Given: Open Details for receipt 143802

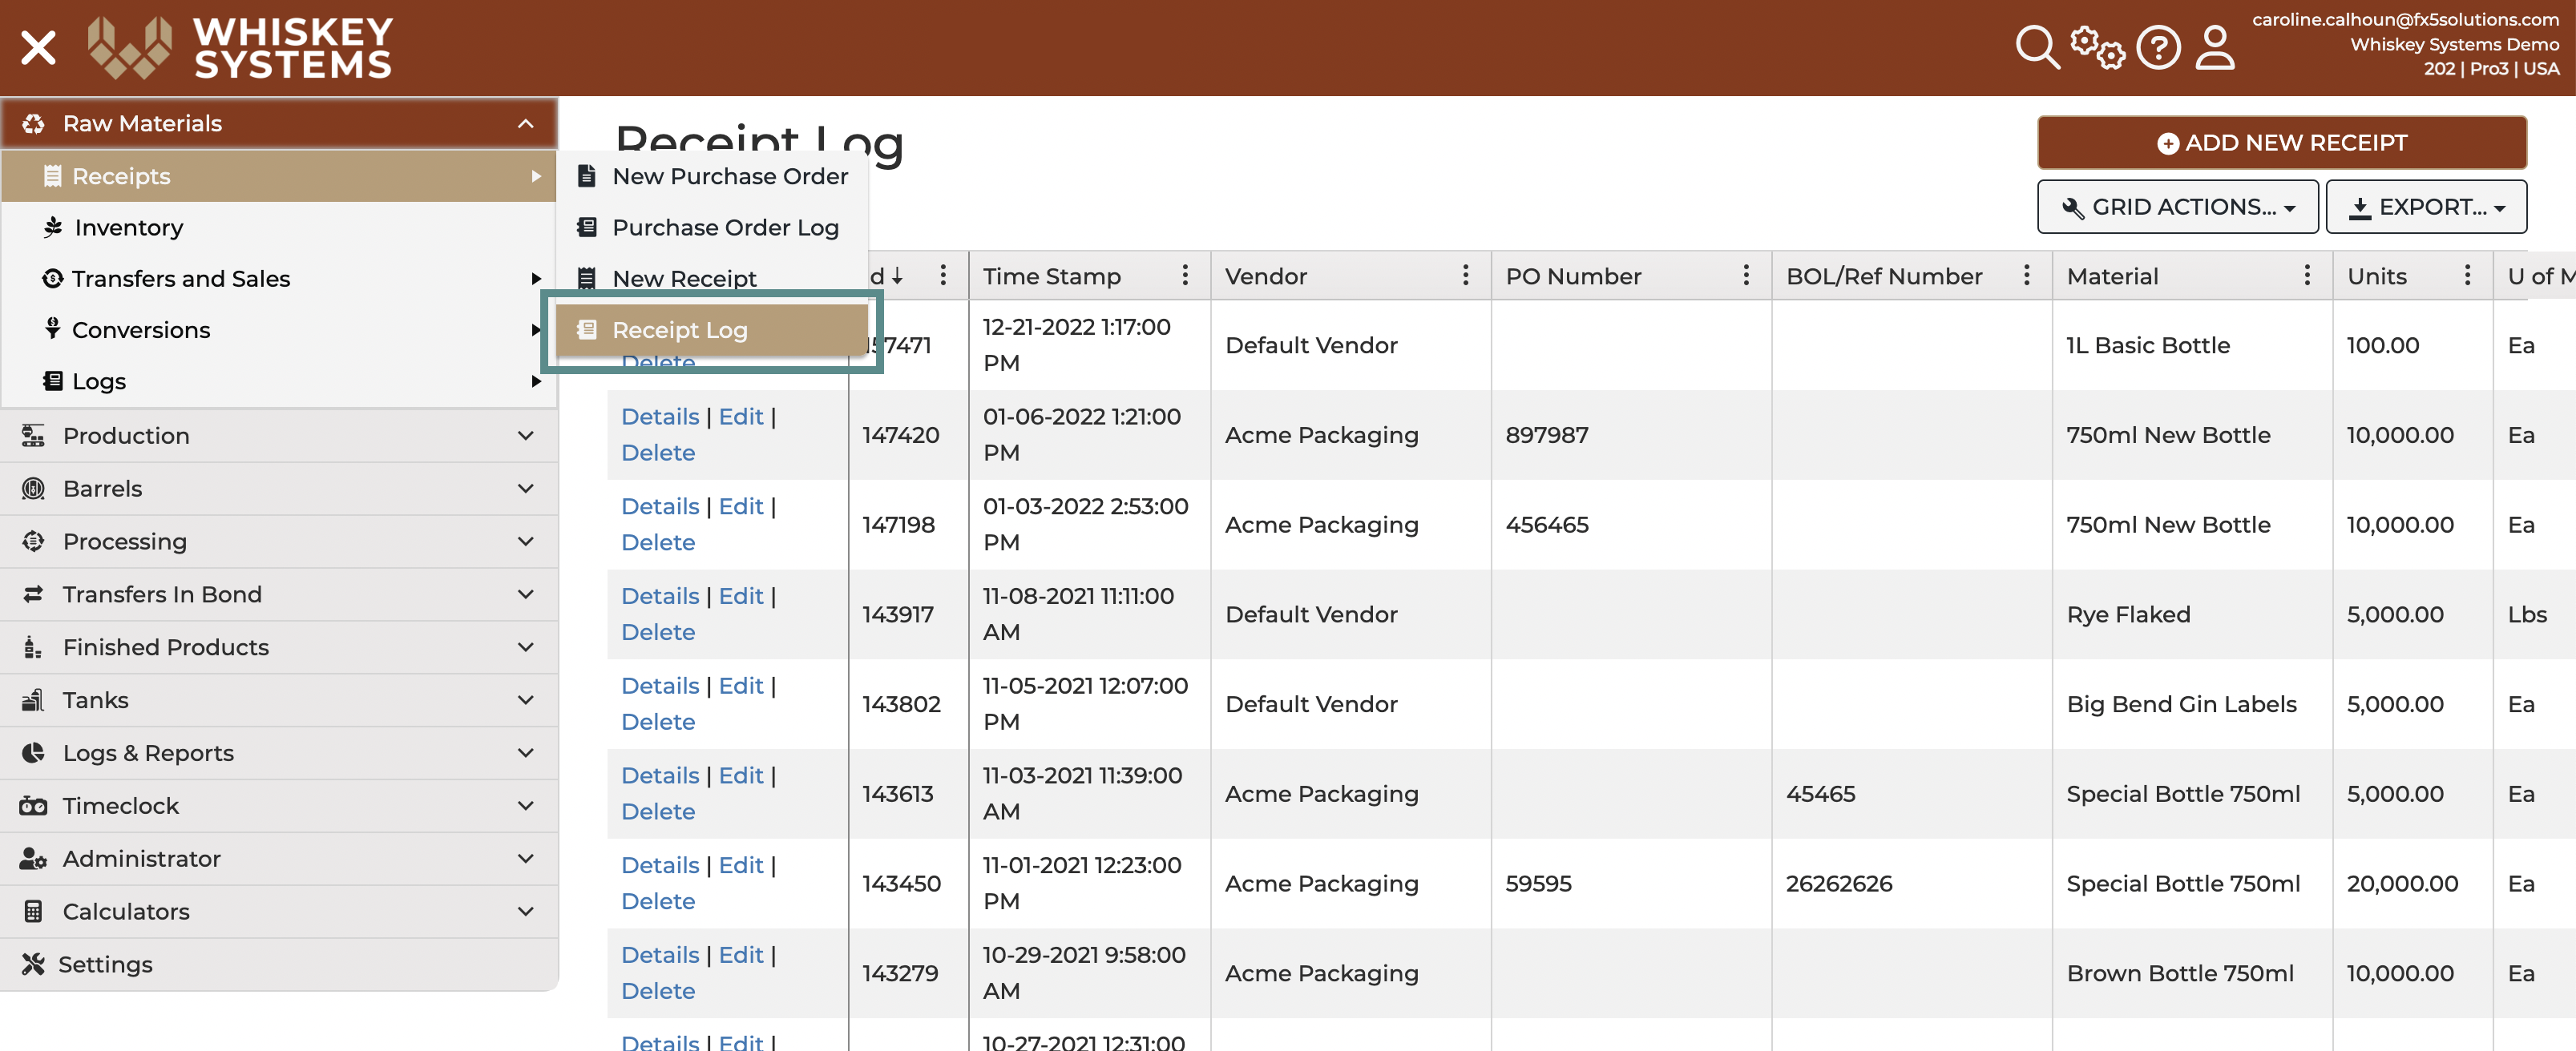Looking at the screenshot, I should tap(660, 687).
